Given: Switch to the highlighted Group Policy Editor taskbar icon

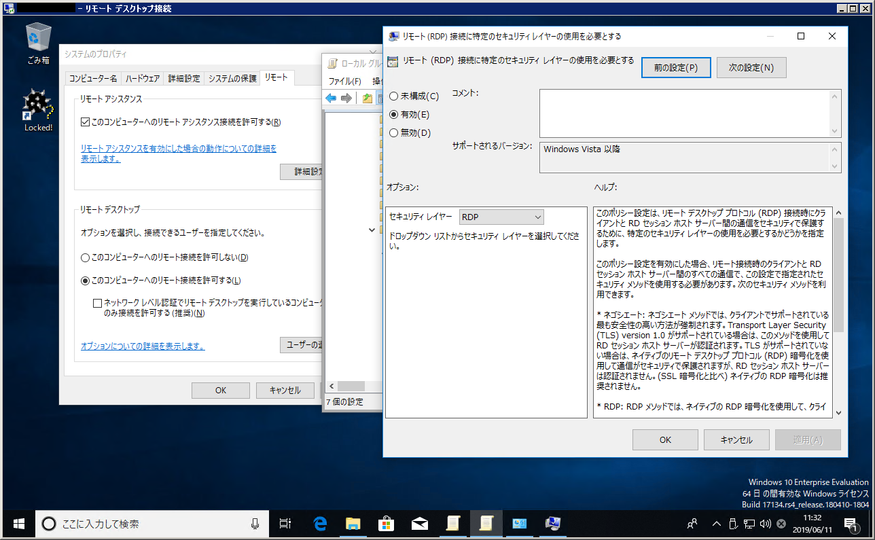Looking at the screenshot, I should 486,524.
